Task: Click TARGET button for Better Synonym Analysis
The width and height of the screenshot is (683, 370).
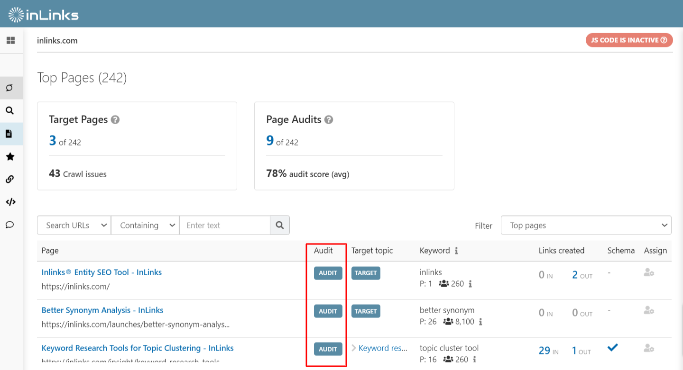Action: click(366, 311)
